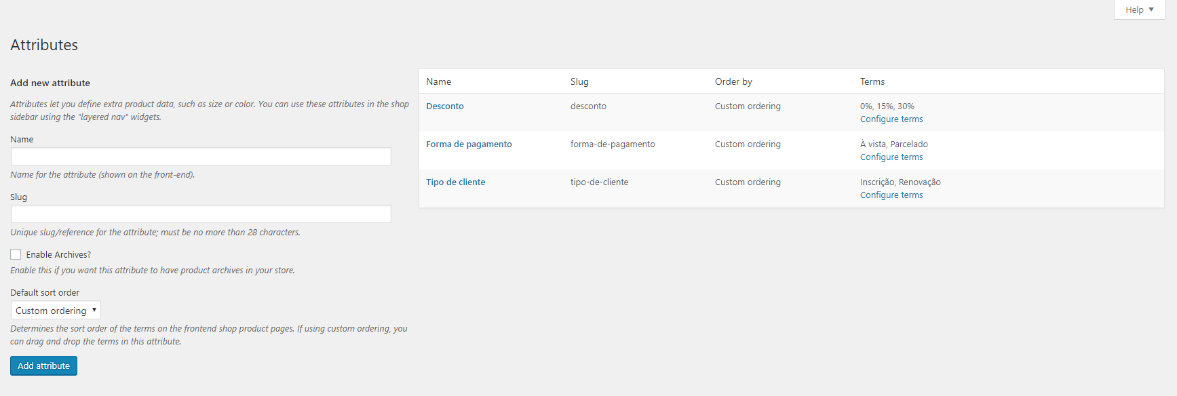Open the Help dropdown tab
The width and height of the screenshot is (1177, 396).
1138,9
